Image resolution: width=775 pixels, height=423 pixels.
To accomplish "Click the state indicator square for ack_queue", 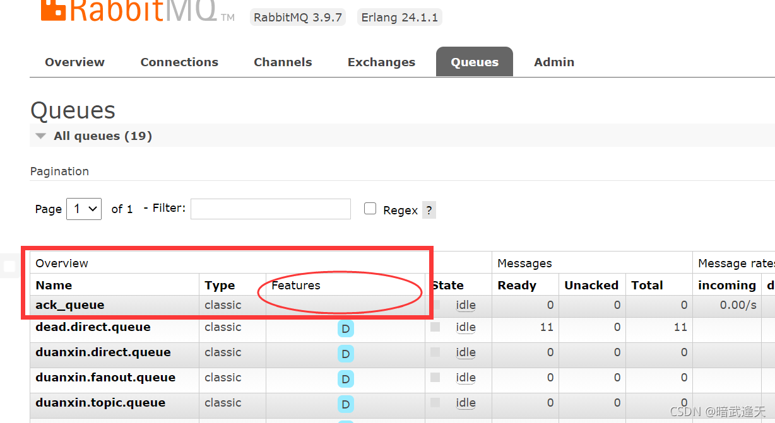I will [x=435, y=305].
